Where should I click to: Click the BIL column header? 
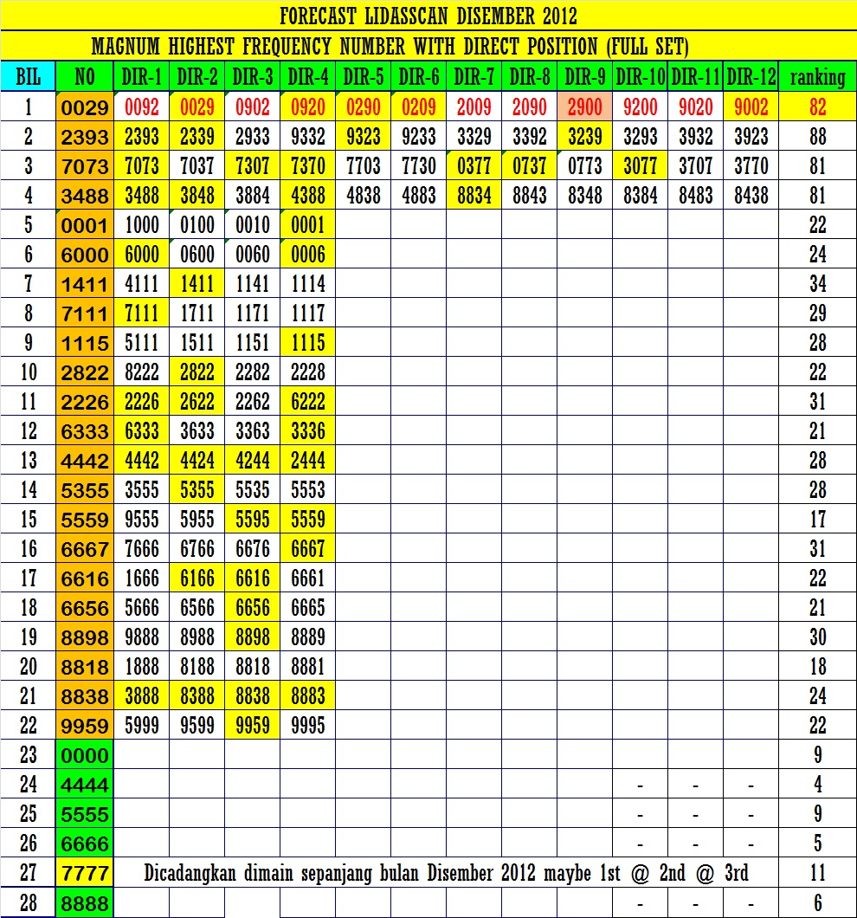coord(28,77)
